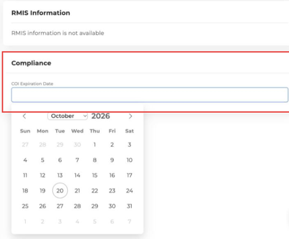Pick greyed September 28 in first row
The width and height of the screenshot is (289, 239).
(x=42, y=145)
